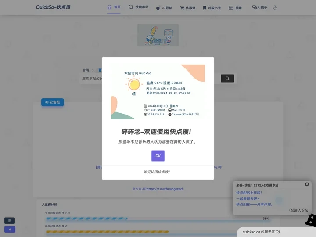Click the icon beside AI导航
Screen dimensions: 316x237
pos(158,7)
